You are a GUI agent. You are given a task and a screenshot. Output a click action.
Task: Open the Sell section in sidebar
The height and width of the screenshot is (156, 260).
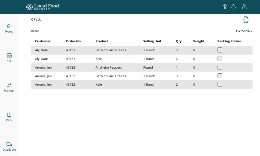[9, 58]
